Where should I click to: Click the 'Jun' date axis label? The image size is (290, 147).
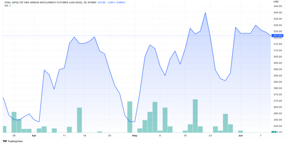pos(240,136)
